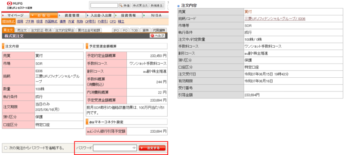Select the OP取引 submenu link
344x155 pixels.
(x=90, y=21)
